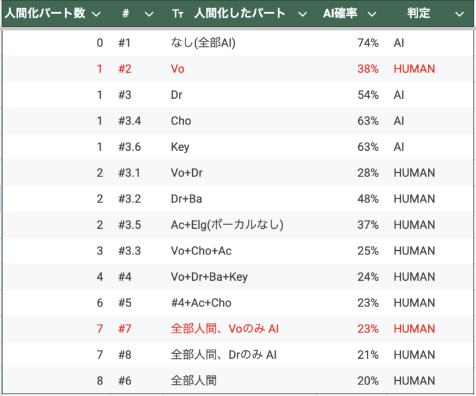The width and height of the screenshot is (476, 396).
Task: Select the Ac+Elg(ボーカルなし) cell
Action: click(x=227, y=225)
